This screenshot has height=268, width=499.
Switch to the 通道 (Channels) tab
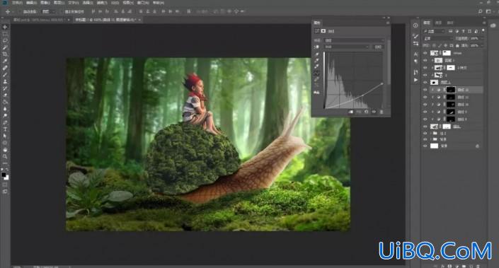[x=439, y=23]
